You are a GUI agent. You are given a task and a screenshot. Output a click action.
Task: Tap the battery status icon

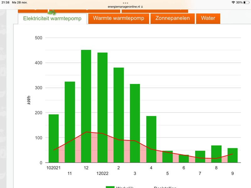(247, 3)
